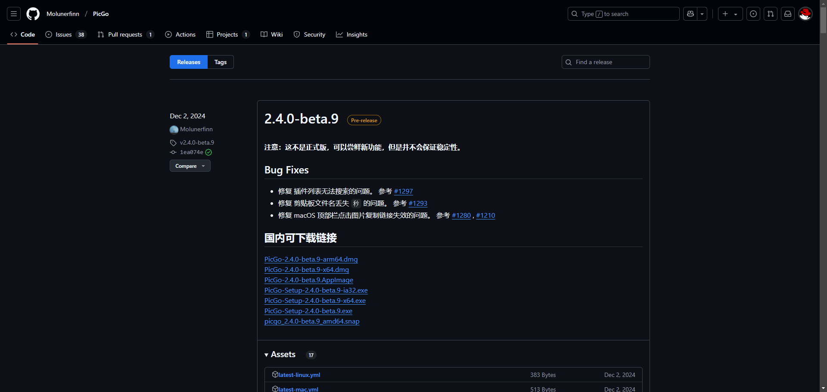Viewport: 827px width, 392px height.
Task: Open issue #1293
Action: (x=418, y=204)
